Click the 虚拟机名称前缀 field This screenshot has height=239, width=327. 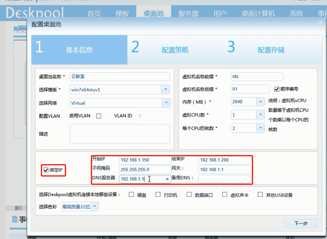pyautogui.click(x=257, y=76)
